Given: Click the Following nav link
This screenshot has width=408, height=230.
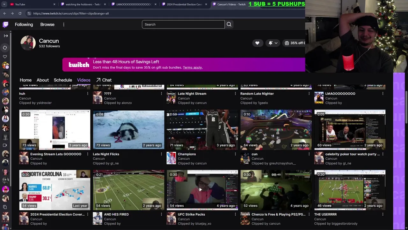Looking at the screenshot, I should tap(24, 25).
